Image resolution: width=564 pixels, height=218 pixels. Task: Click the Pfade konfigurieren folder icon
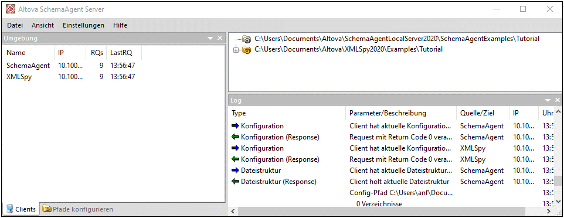click(x=46, y=209)
